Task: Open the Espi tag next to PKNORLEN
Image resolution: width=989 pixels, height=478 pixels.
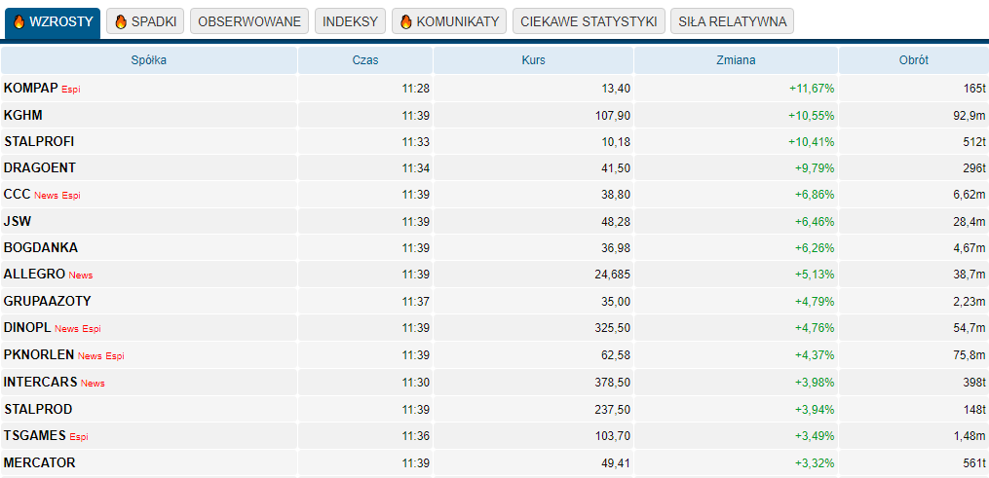Action: [115, 356]
